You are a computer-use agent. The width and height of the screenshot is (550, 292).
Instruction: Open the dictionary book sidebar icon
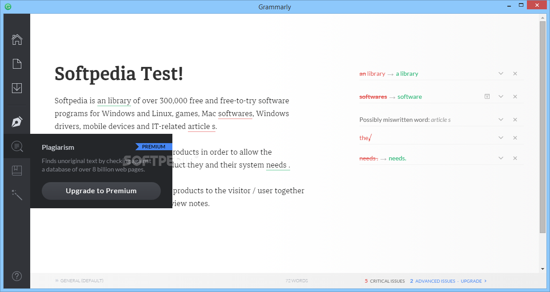coord(17,170)
